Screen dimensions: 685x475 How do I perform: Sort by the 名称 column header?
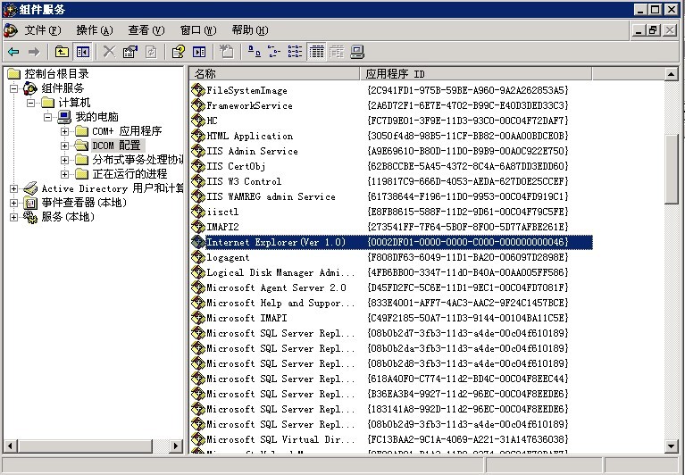tap(272, 73)
